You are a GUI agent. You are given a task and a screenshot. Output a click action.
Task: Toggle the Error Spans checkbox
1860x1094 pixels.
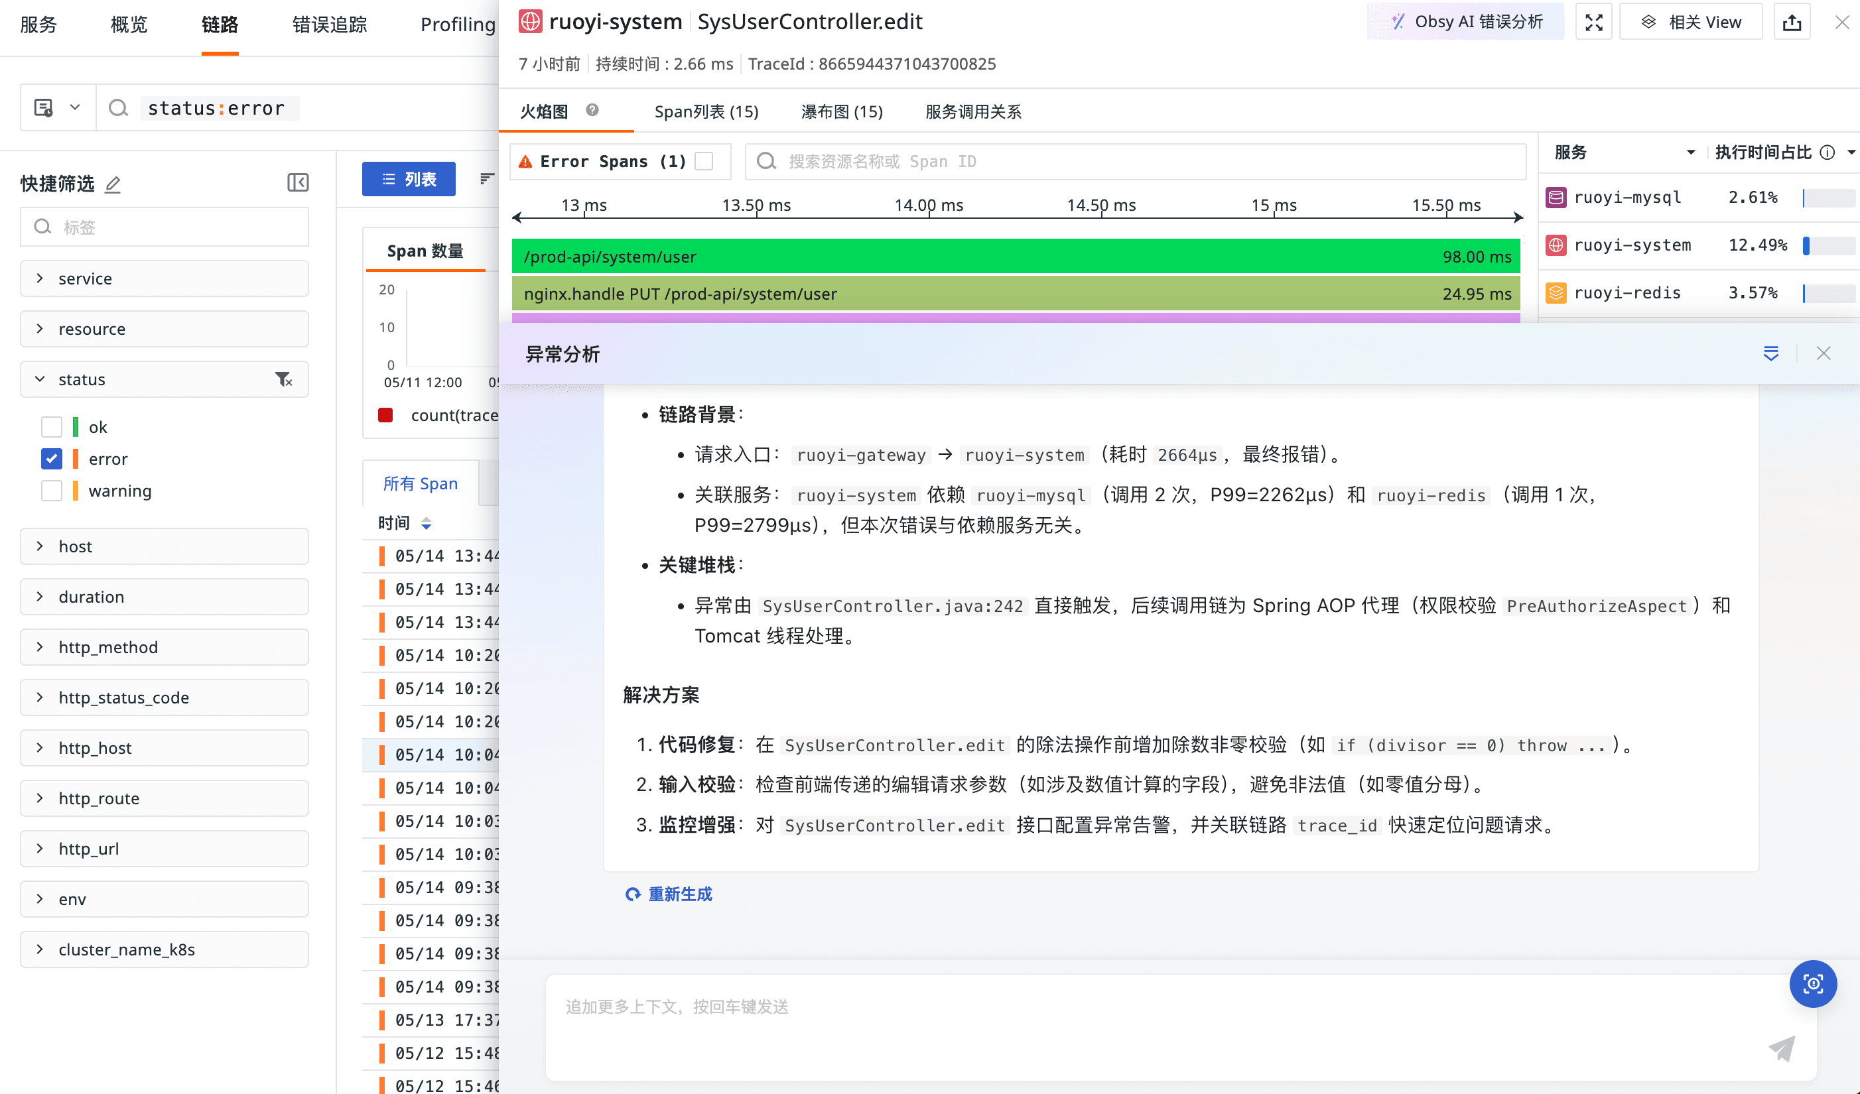click(x=704, y=162)
